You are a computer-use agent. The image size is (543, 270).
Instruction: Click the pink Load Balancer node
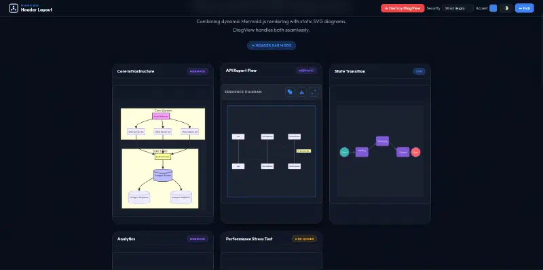point(161,116)
